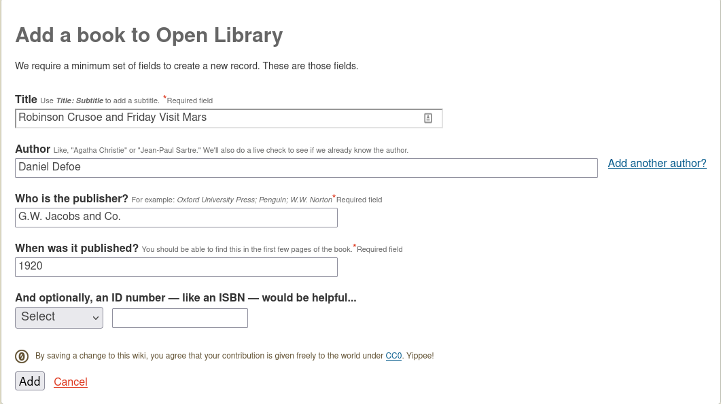The image size is (721, 404).
Task: Click the 'Title: Subtitle' hint text
Action: (x=80, y=100)
